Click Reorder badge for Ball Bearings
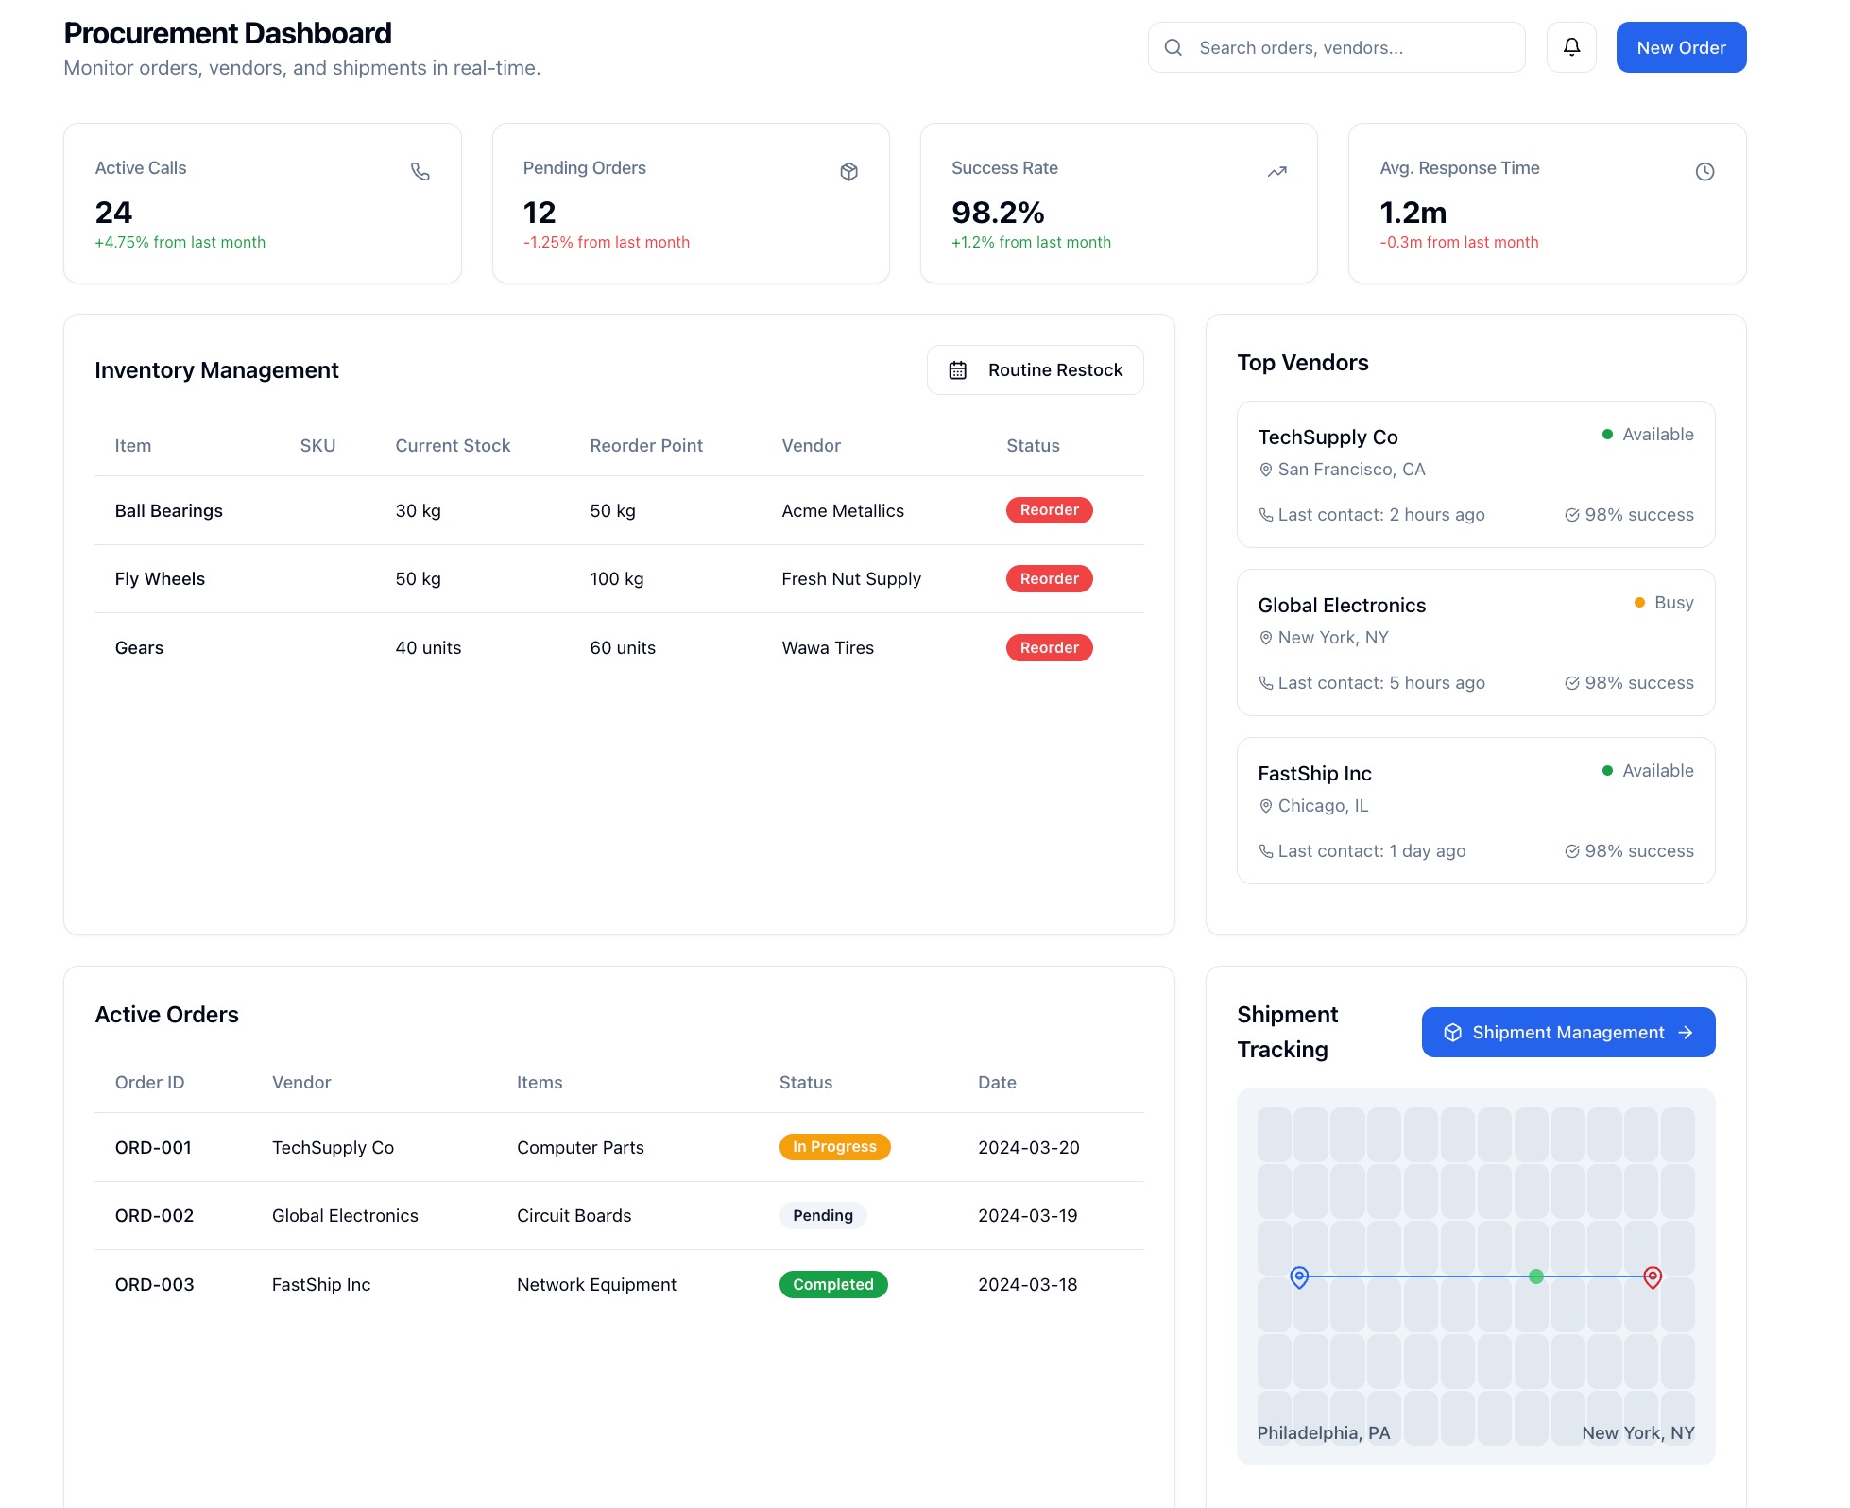This screenshot has width=1850, height=1508. (x=1049, y=510)
